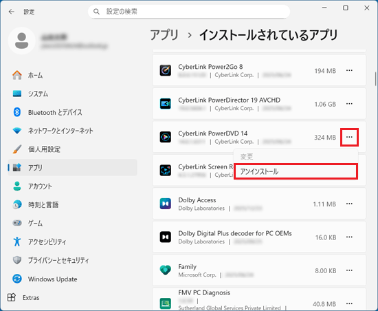Image resolution: width=378 pixels, height=311 pixels.
Task: Click the Family heart app icon
Action: [166, 270]
